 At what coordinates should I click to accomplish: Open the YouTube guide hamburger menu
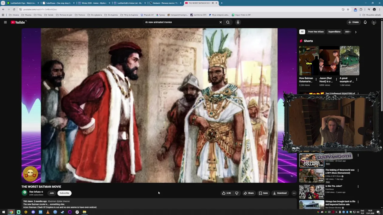(x=5, y=22)
